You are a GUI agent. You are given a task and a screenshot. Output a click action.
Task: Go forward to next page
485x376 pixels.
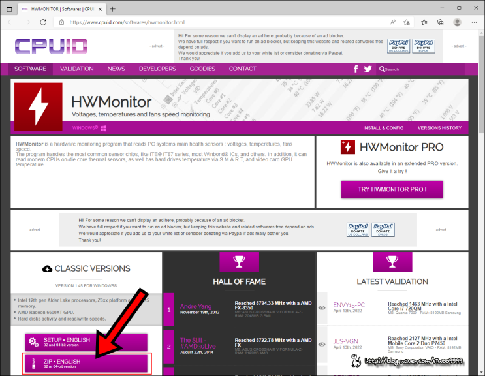click(x=27, y=22)
